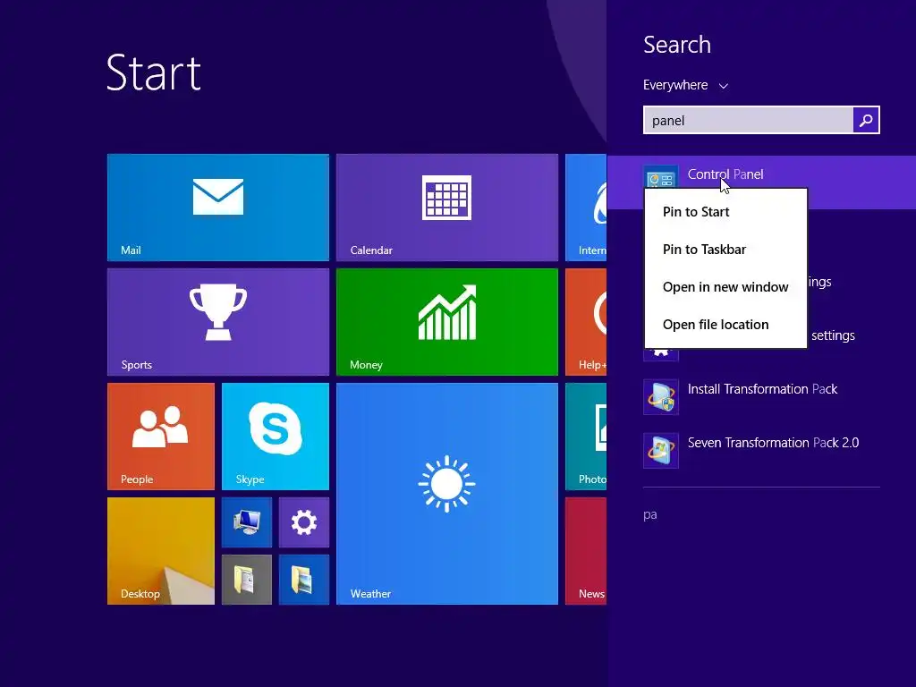The width and height of the screenshot is (916, 687).
Task: Open the PC settings gear tile
Action: click(x=304, y=522)
